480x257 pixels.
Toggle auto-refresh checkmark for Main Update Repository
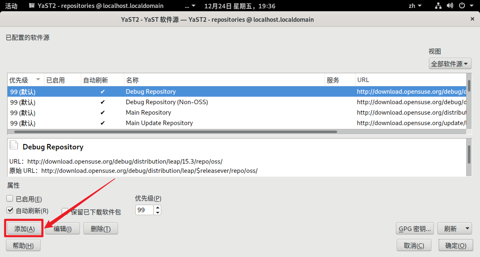pos(103,123)
